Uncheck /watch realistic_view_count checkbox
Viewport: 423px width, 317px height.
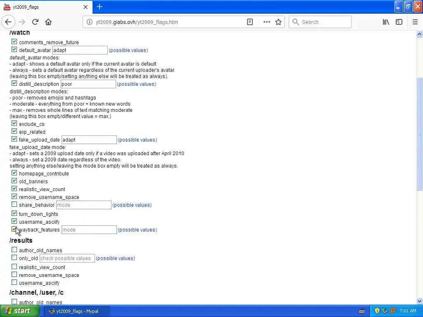(x=14, y=189)
